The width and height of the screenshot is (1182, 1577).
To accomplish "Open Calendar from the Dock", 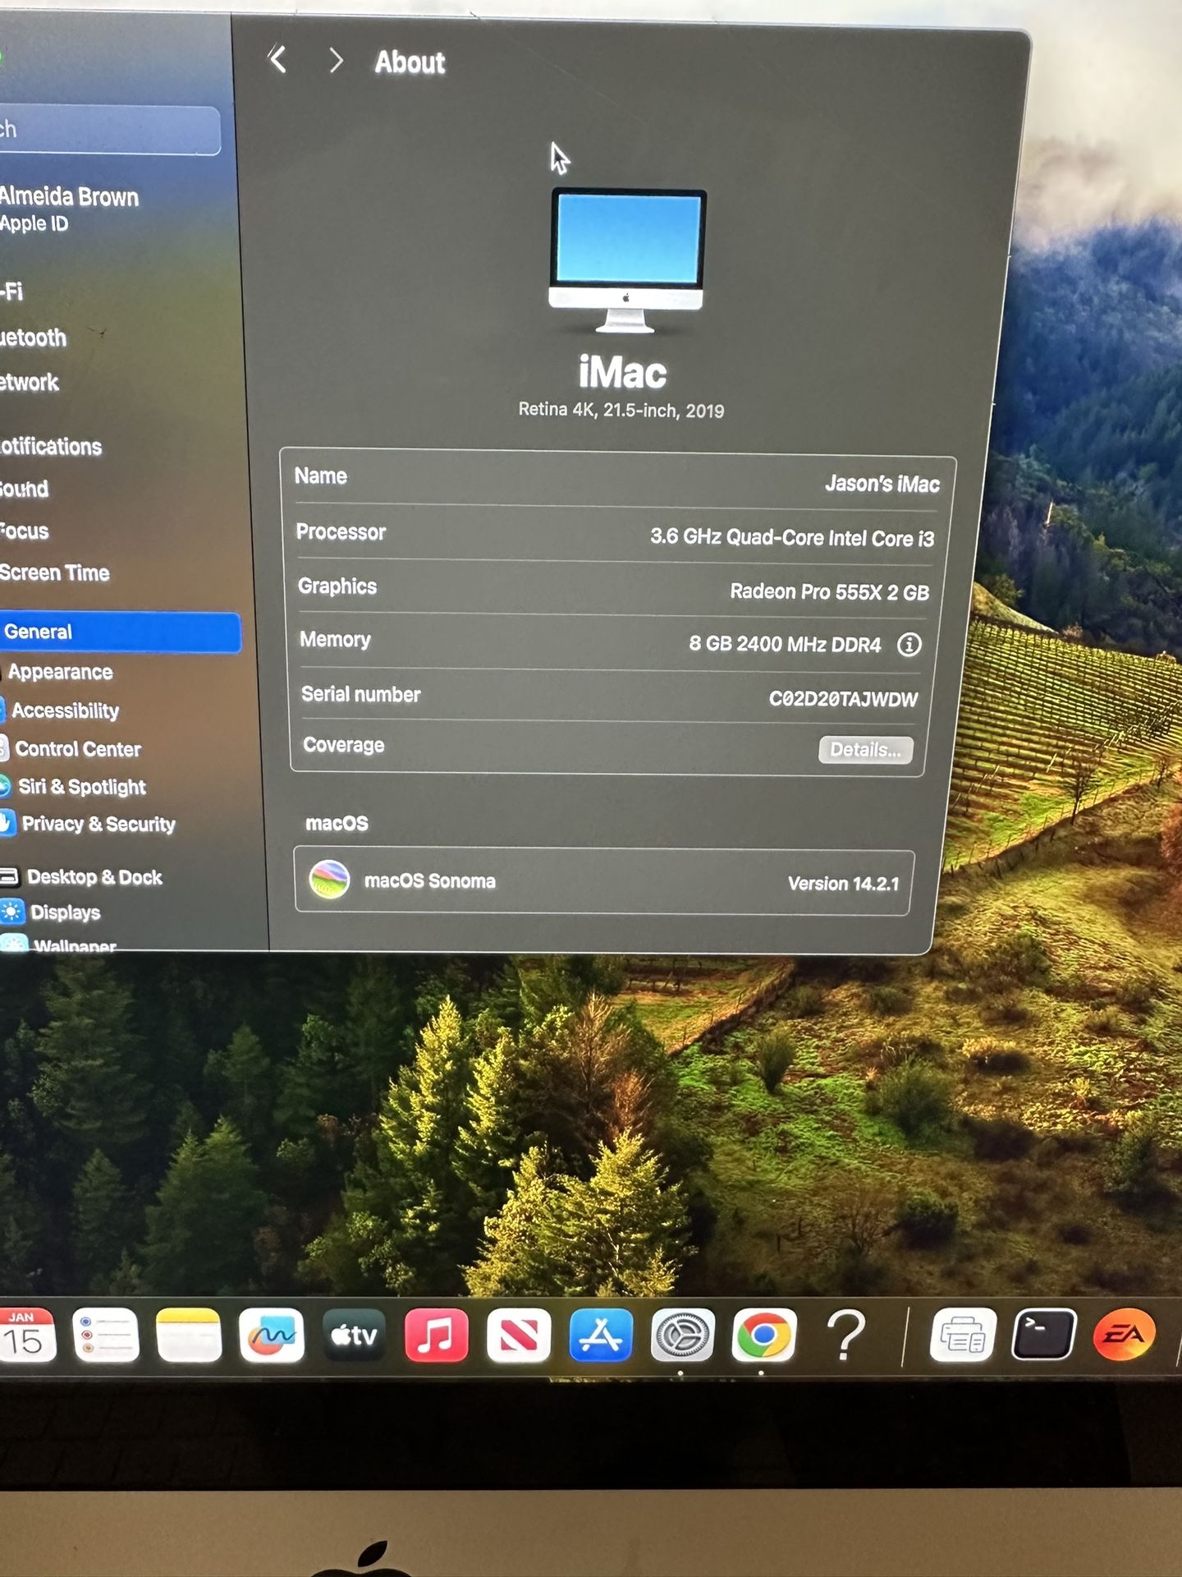I will [x=25, y=1336].
